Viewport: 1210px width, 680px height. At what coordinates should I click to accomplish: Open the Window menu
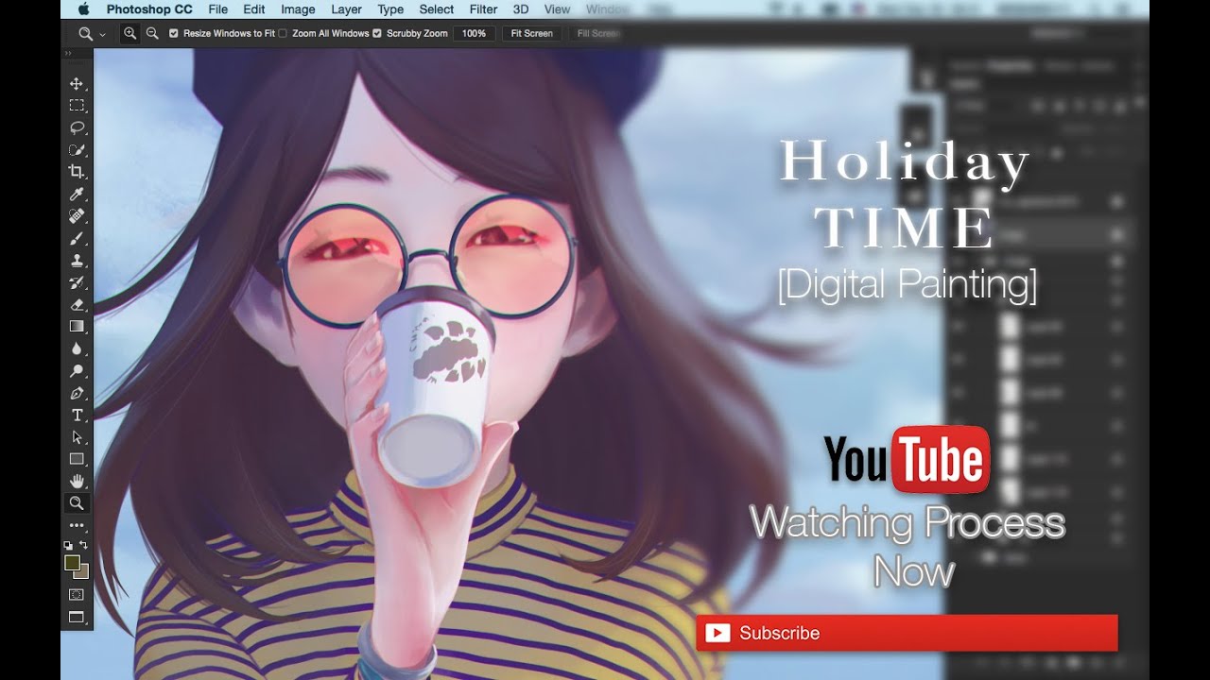coord(607,9)
